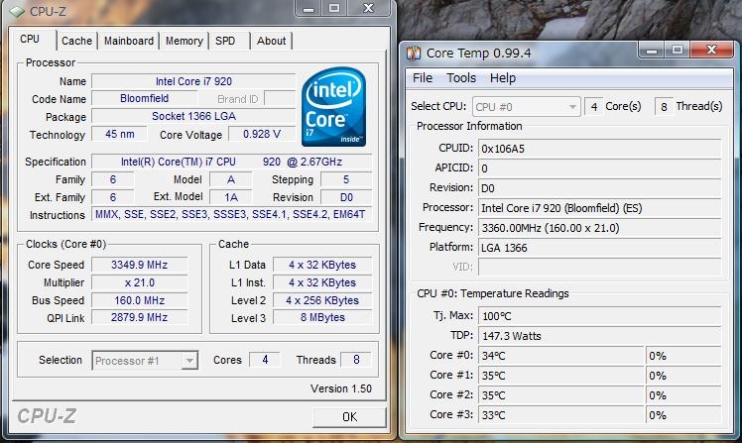Click the 'Version 1.50' label in CPU-Z
The width and height of the screenshot is (742, 443).
(x=340, y=388)
